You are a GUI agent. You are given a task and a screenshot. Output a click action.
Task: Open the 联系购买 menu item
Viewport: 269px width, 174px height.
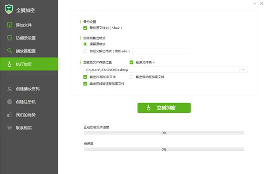(x=29, y=128)
